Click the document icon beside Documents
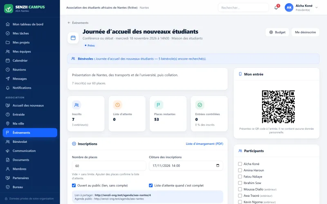Viewport: 327px width, 204px height. tap(8, 160)
